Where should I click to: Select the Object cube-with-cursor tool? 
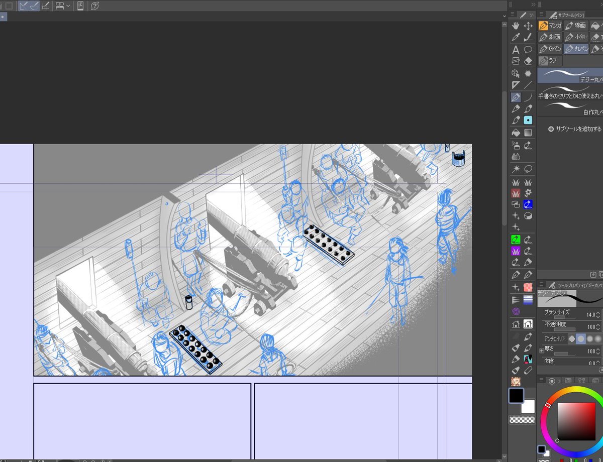click(516, 73)
